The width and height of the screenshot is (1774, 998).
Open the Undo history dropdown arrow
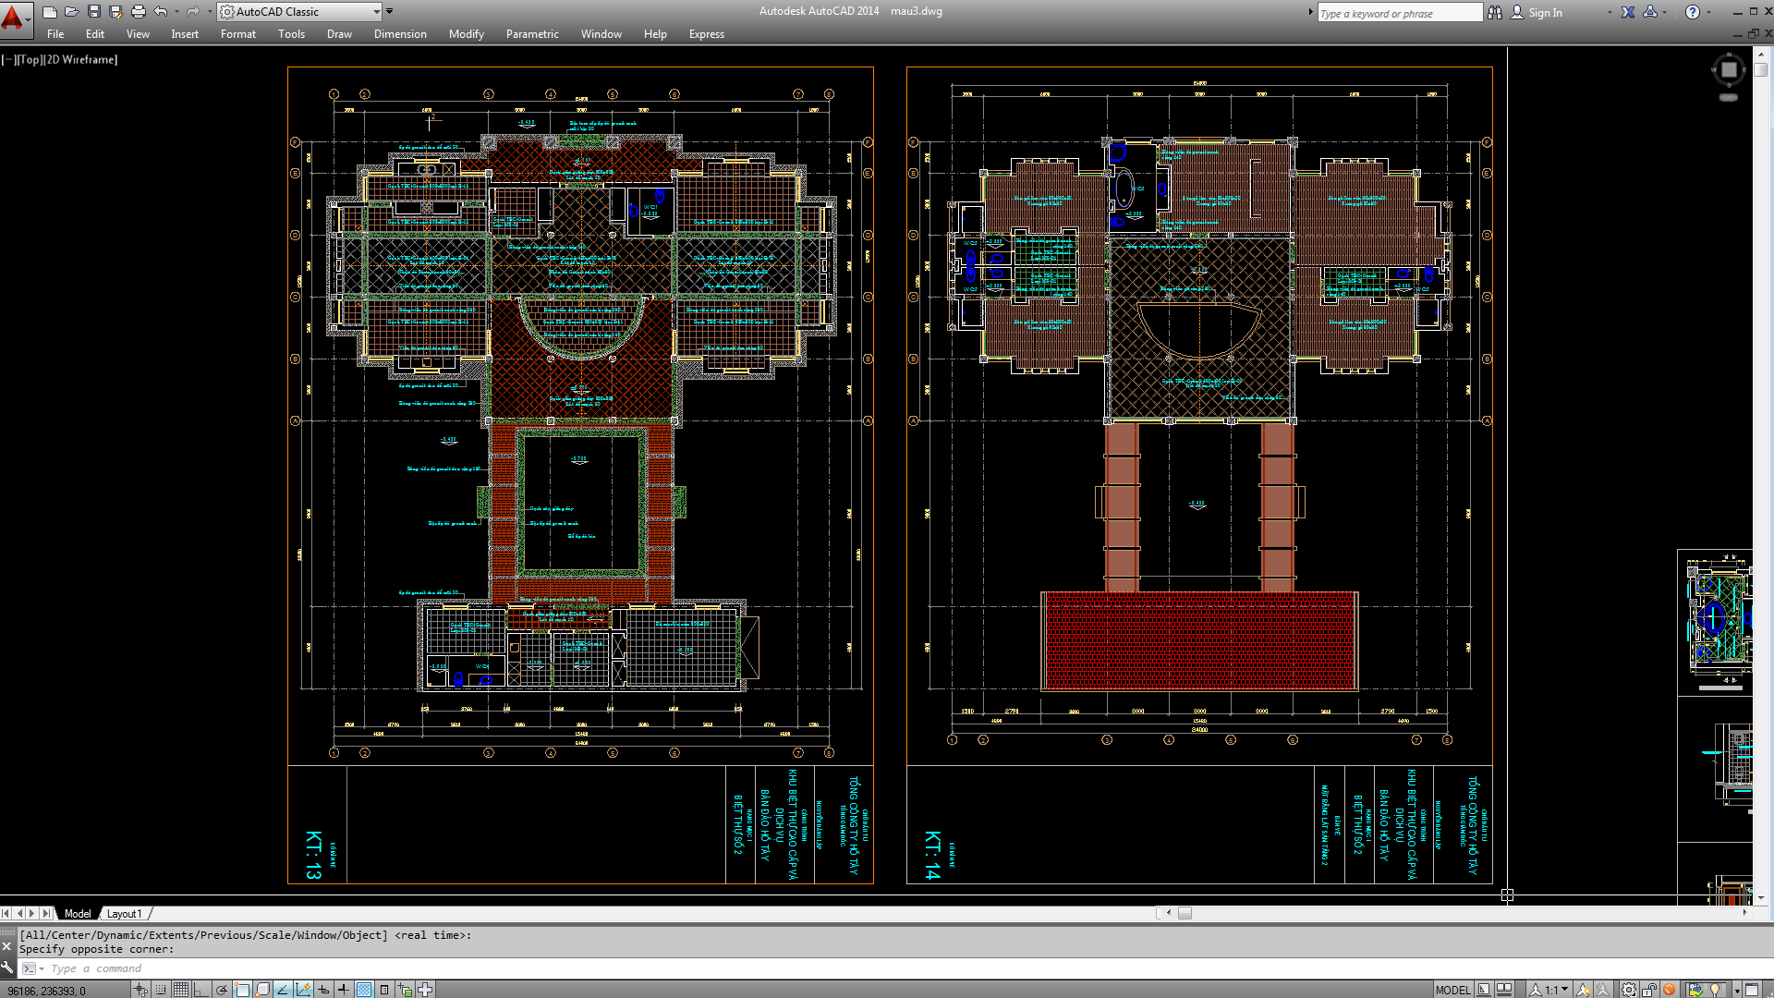pos(176,11)
